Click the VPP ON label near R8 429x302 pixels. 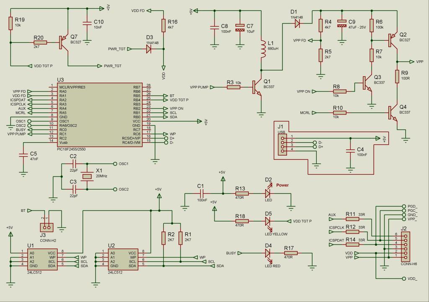click(303, 91)
